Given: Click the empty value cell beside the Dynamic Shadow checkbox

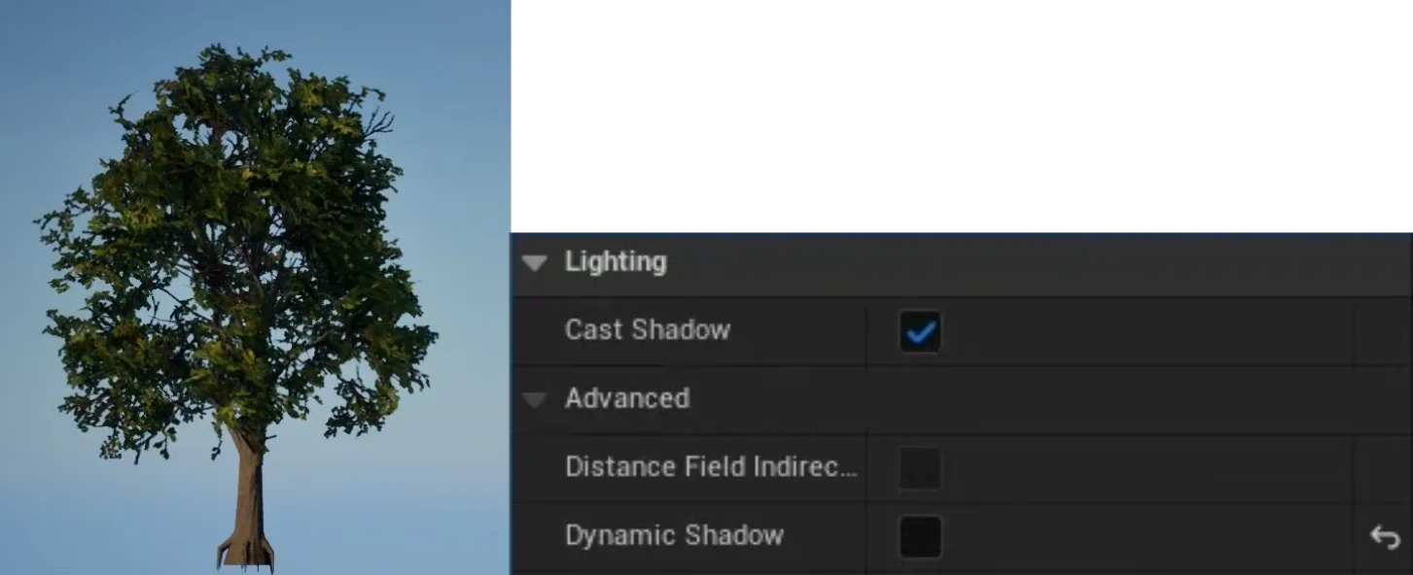Looking at the screenshot, I should pos(1148,537).
